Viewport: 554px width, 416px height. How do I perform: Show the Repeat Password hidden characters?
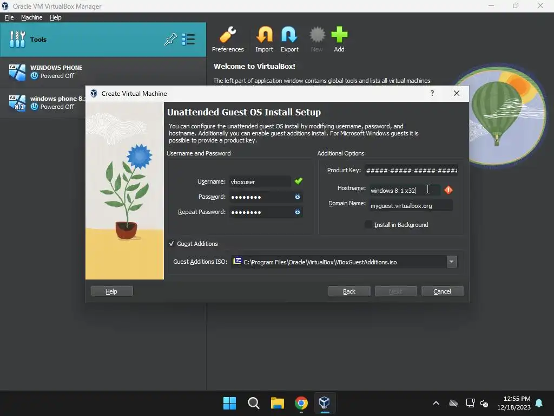click(x=298, y=212)
